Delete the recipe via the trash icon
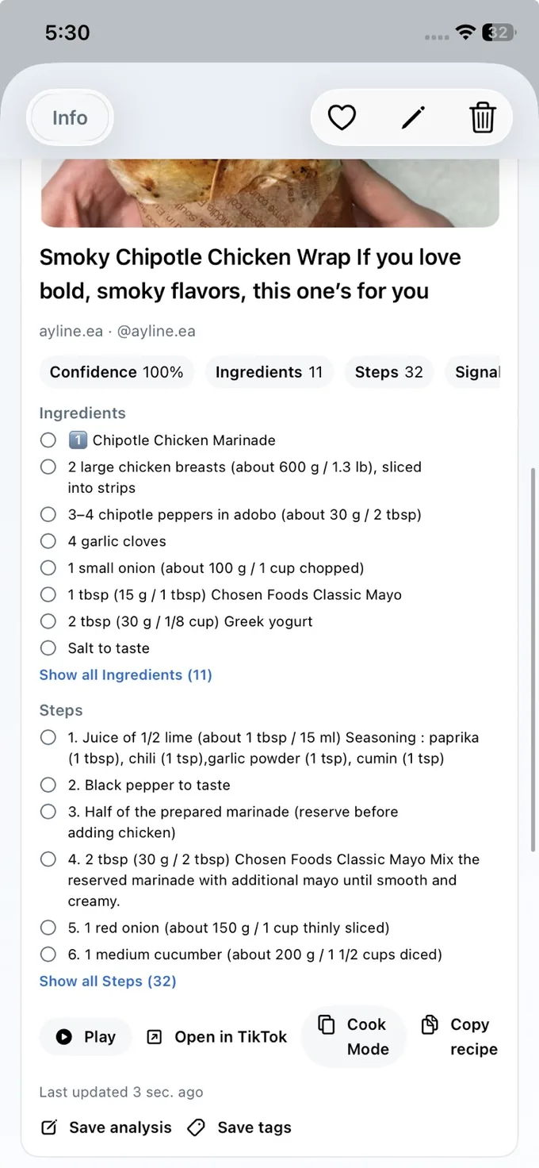Image resolution: width=539 pixels, height=1168 pixels. pos(484,117)
